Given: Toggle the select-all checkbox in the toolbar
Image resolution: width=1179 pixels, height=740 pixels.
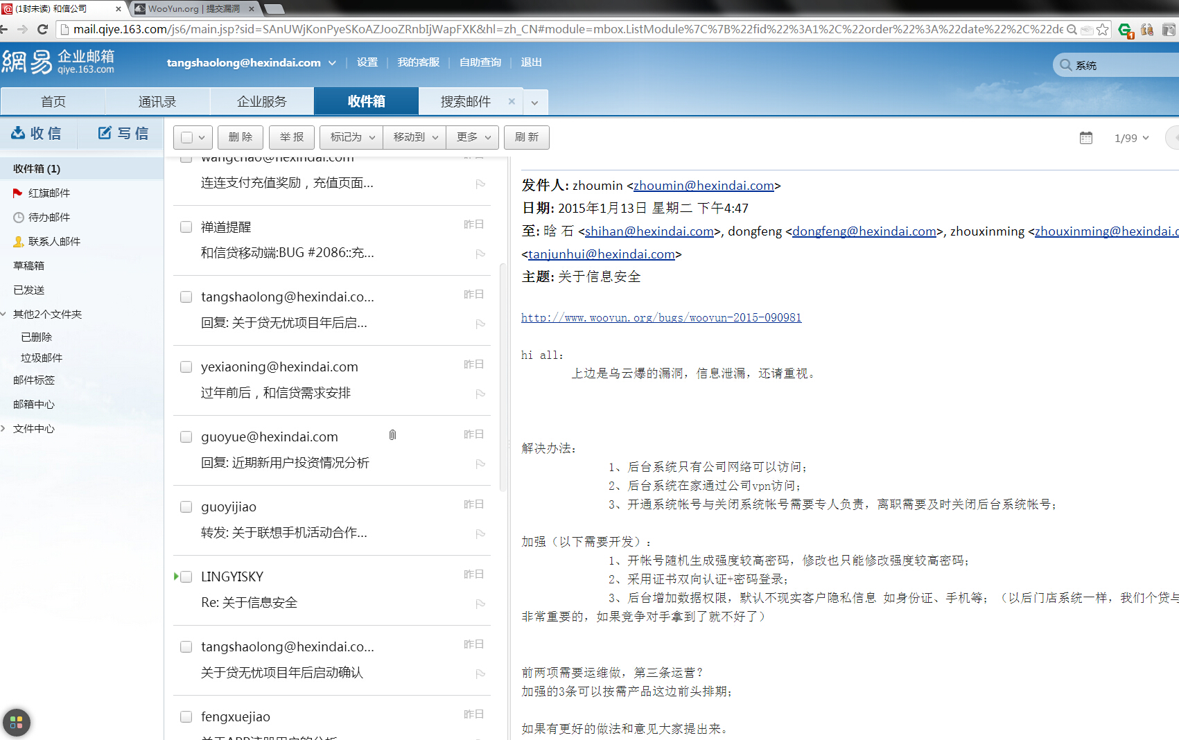Looking at the screenshot, I should (186, 137).
